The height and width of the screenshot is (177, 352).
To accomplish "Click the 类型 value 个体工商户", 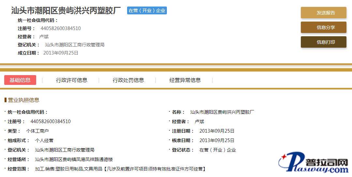I will point(37,131).
